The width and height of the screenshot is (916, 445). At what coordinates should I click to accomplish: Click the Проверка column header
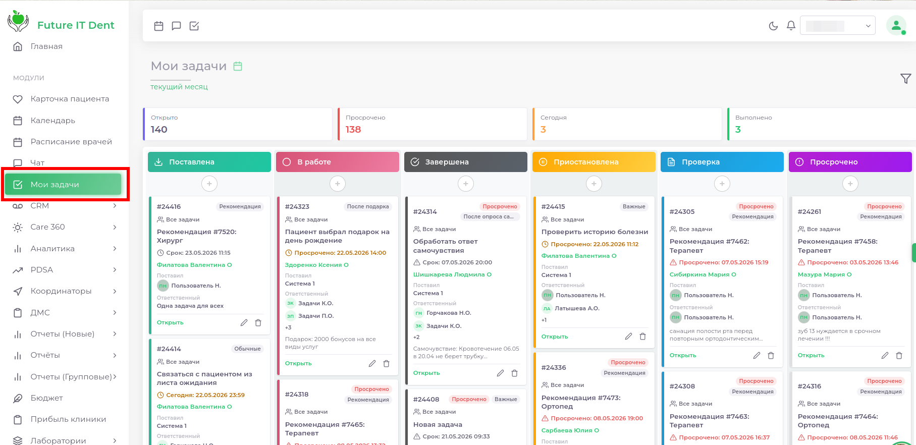(722, 162)
